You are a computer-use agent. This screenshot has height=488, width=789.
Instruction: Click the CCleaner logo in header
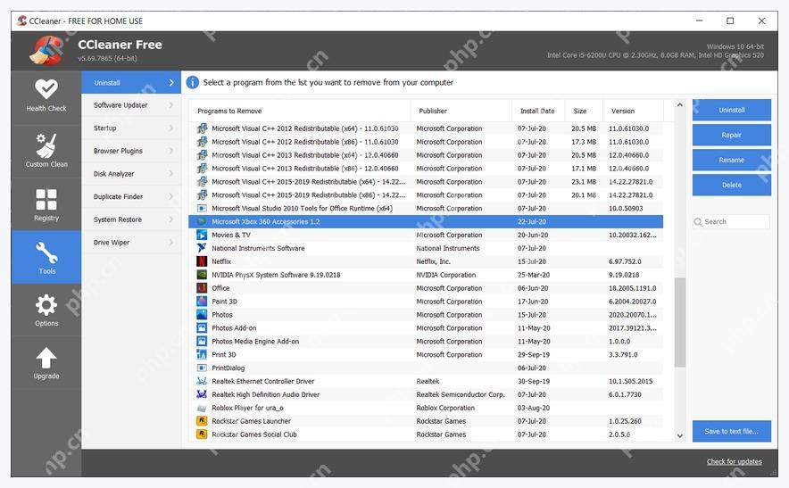tap(46, 50)
